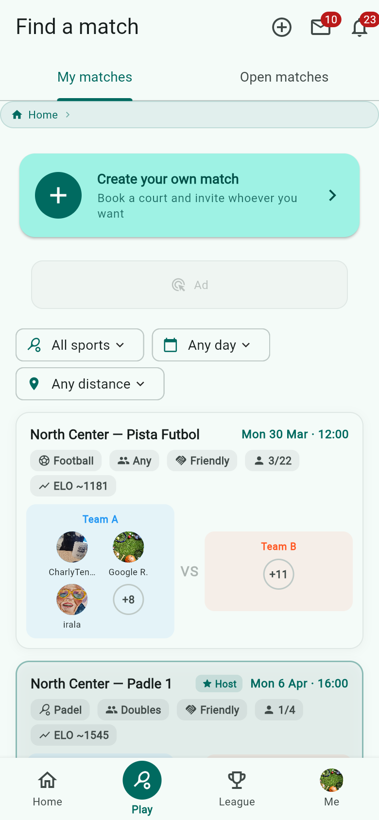Open the North Center — Padle 1 match card

(189, 709)
